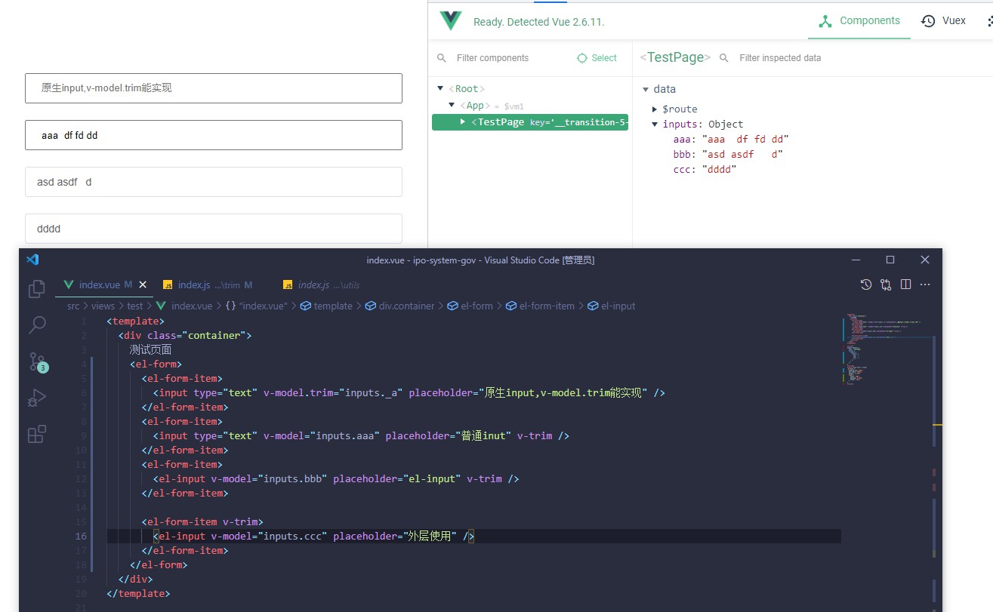This screenshot has width=993, height=612.
Task: Click the <TestPage> heading in inspector
Action: (x=675, y=57)
